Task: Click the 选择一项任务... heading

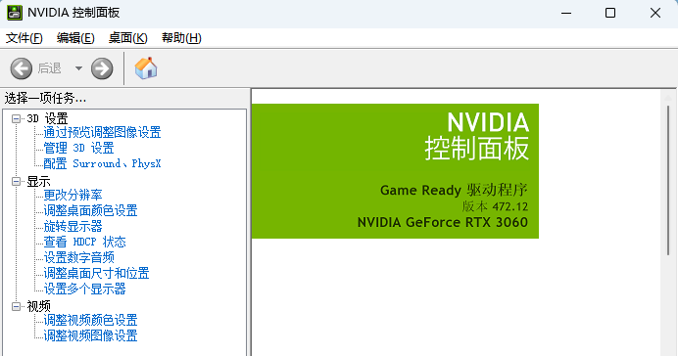Action: pyautogui.click(x=45, y=99)
